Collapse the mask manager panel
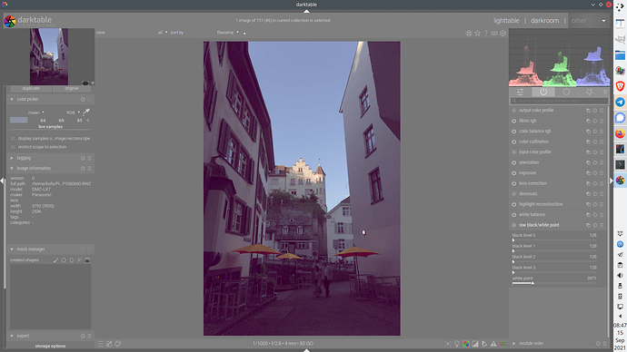627x352 pixels. (12, 249)
